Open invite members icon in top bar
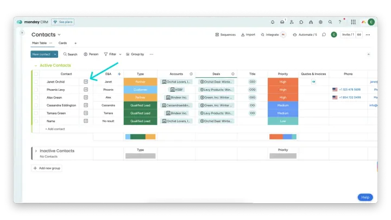Viewport: 391px width, 220px height. click(x=292, y=22)
